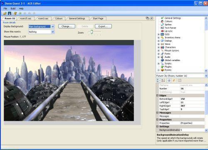Click the LeftEdgeX value field

[192, 102]
